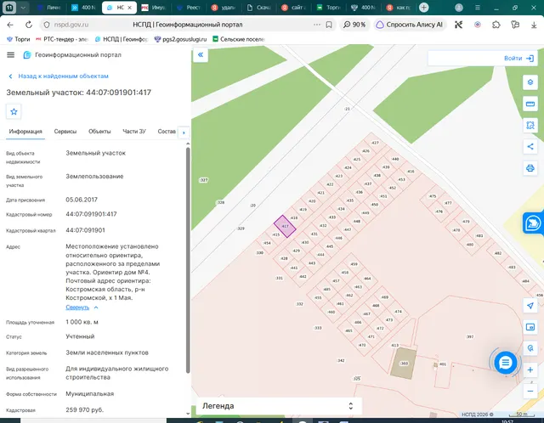The height and width of the screenshot is (423, 544).
Task: Switch to the Имущ browser tab
Action: pyautogui.click(x=153, y=8)
